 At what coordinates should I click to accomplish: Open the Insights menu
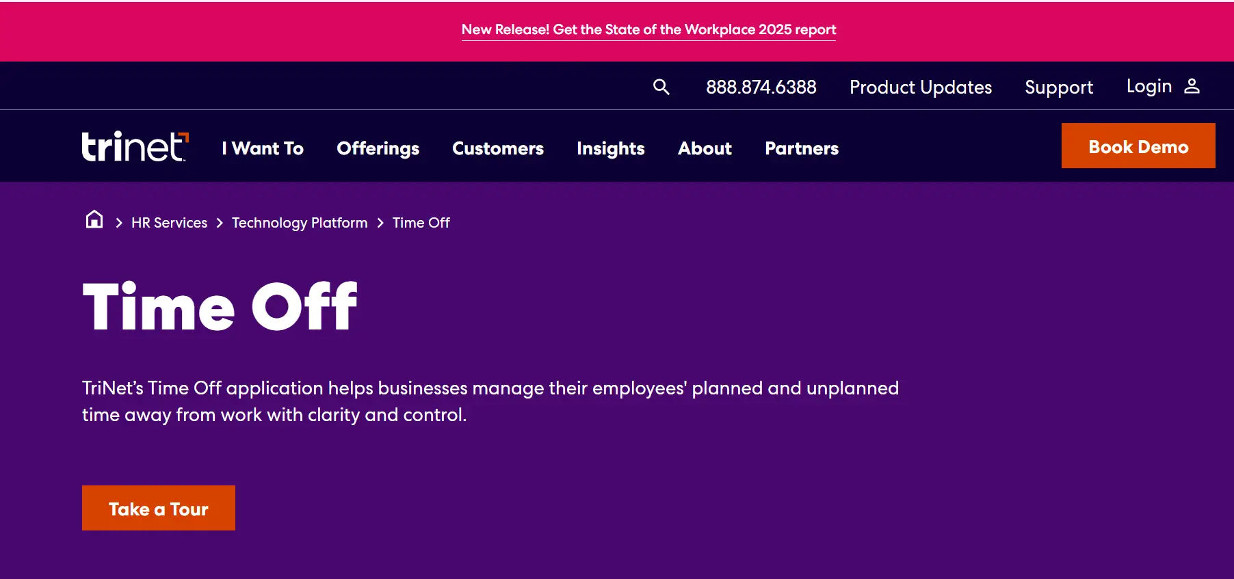click(x=610, y=148)
